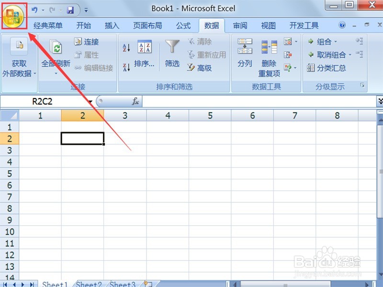The image size is (383, 287).
Task: Switch to the 插入 tab
Action: [112, 26]
